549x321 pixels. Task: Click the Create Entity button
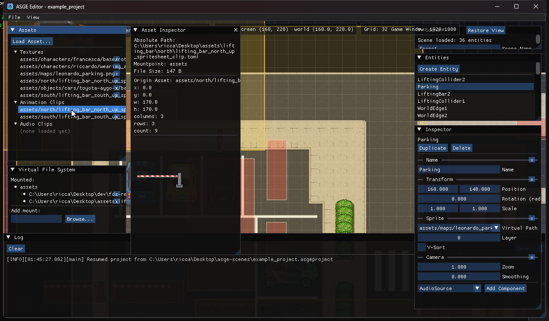click(x=438, y=69)
